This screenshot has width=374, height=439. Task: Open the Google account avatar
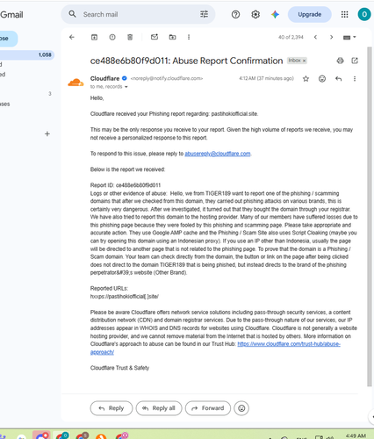[x=364, y=14]
